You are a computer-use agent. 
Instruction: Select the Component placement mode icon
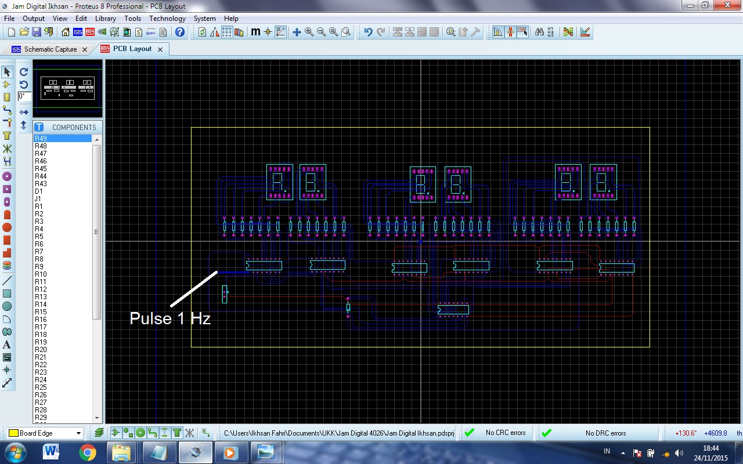[6, 85]
